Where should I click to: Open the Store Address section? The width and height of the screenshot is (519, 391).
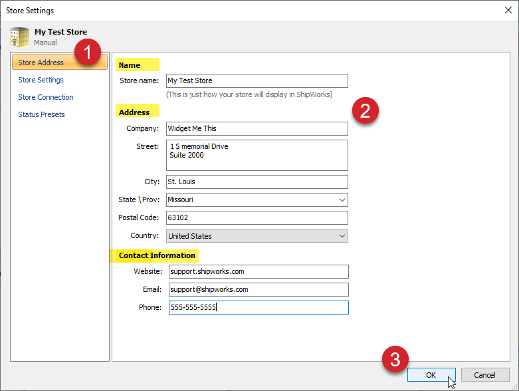(60, 63)
